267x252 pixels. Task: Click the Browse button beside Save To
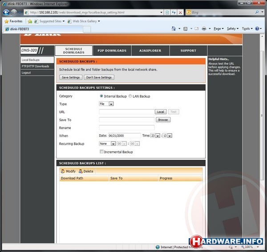coord(163,120)
